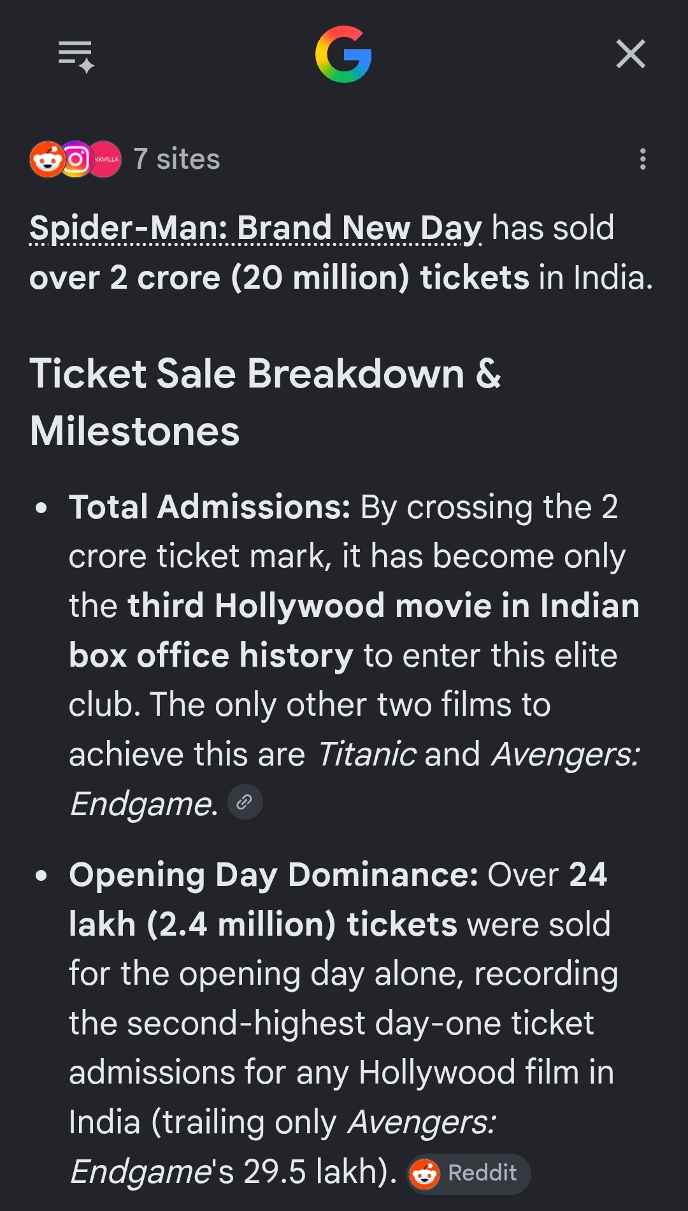Expand the 7 sites source list
The height and width of the screenshot is (1211, 688).
point(177,159)
